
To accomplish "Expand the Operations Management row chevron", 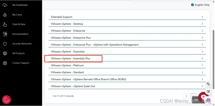I will pyautogui.click(x=202, y=45).
